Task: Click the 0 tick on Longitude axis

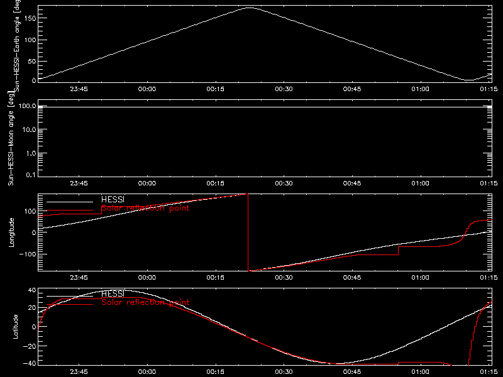Action: tap(34, 232)
